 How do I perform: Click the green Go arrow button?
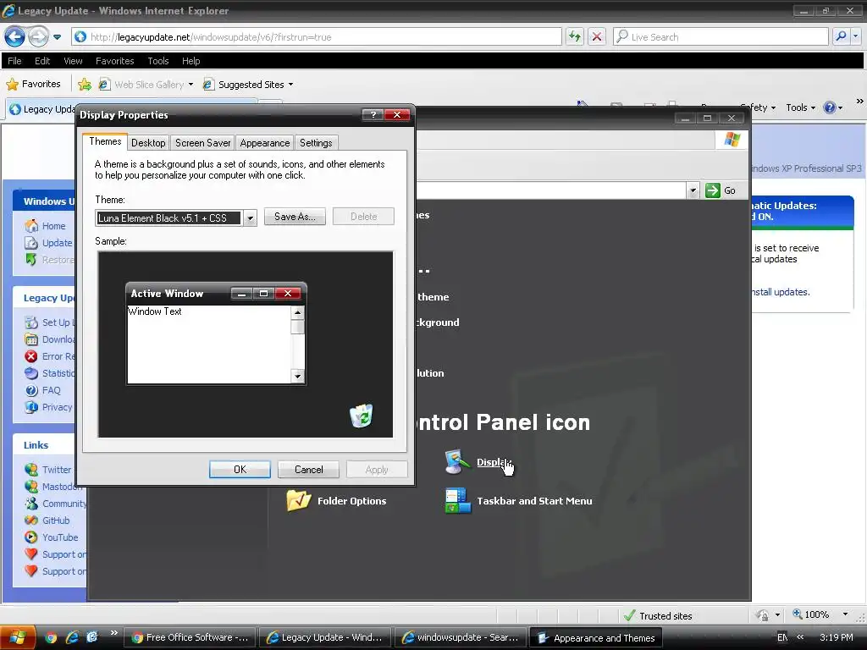click(713, 190)
